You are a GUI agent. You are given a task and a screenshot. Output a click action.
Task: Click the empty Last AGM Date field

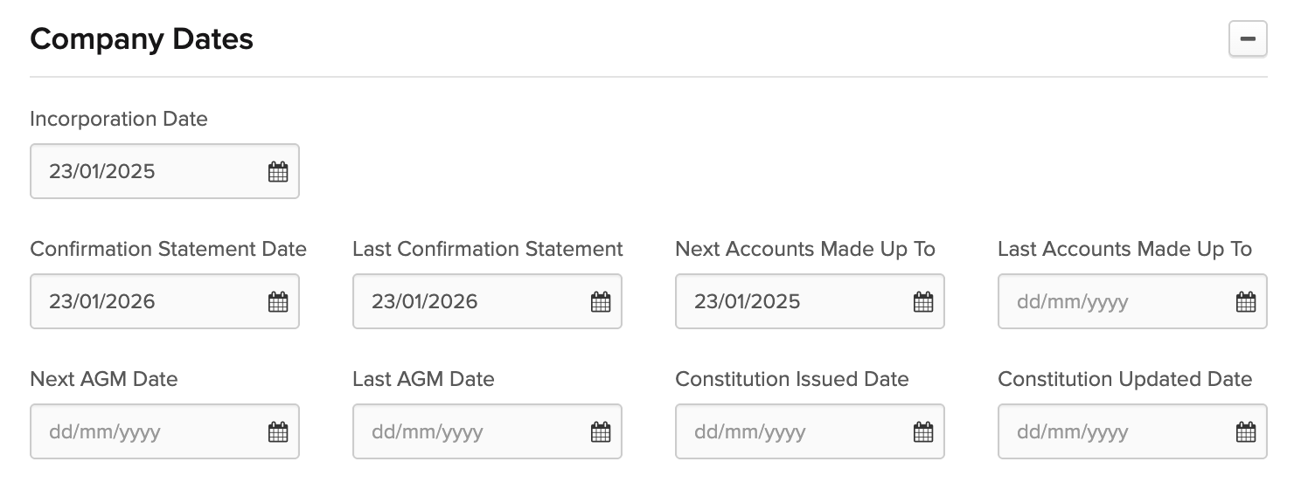tap(487, 431)
